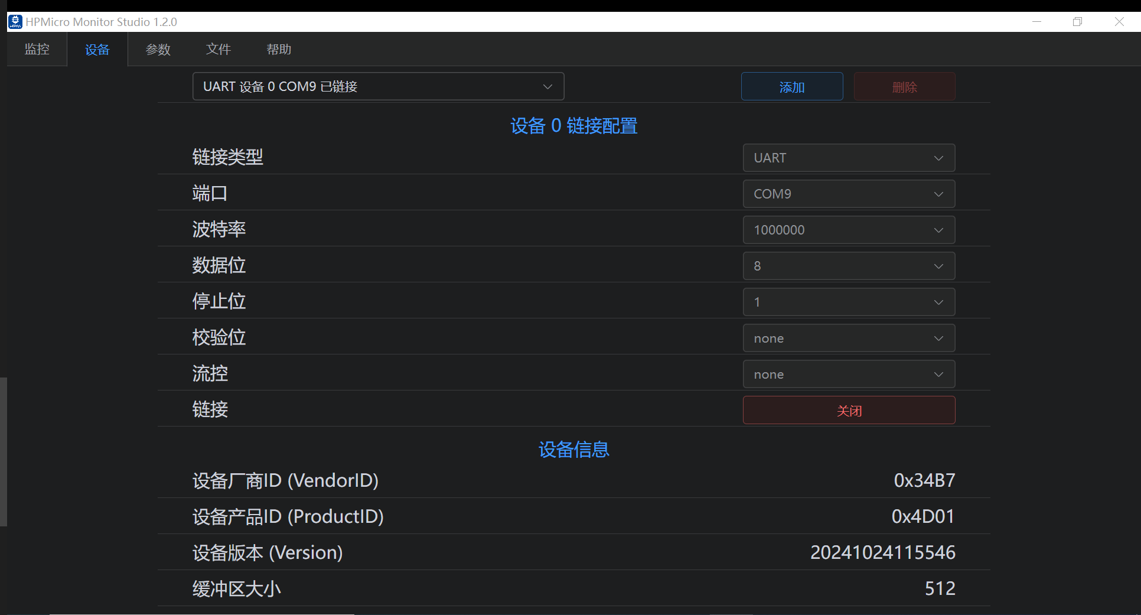Close the HPMicro Monitor Studio window
The image size is (1141, 615).
(1119, 22)
